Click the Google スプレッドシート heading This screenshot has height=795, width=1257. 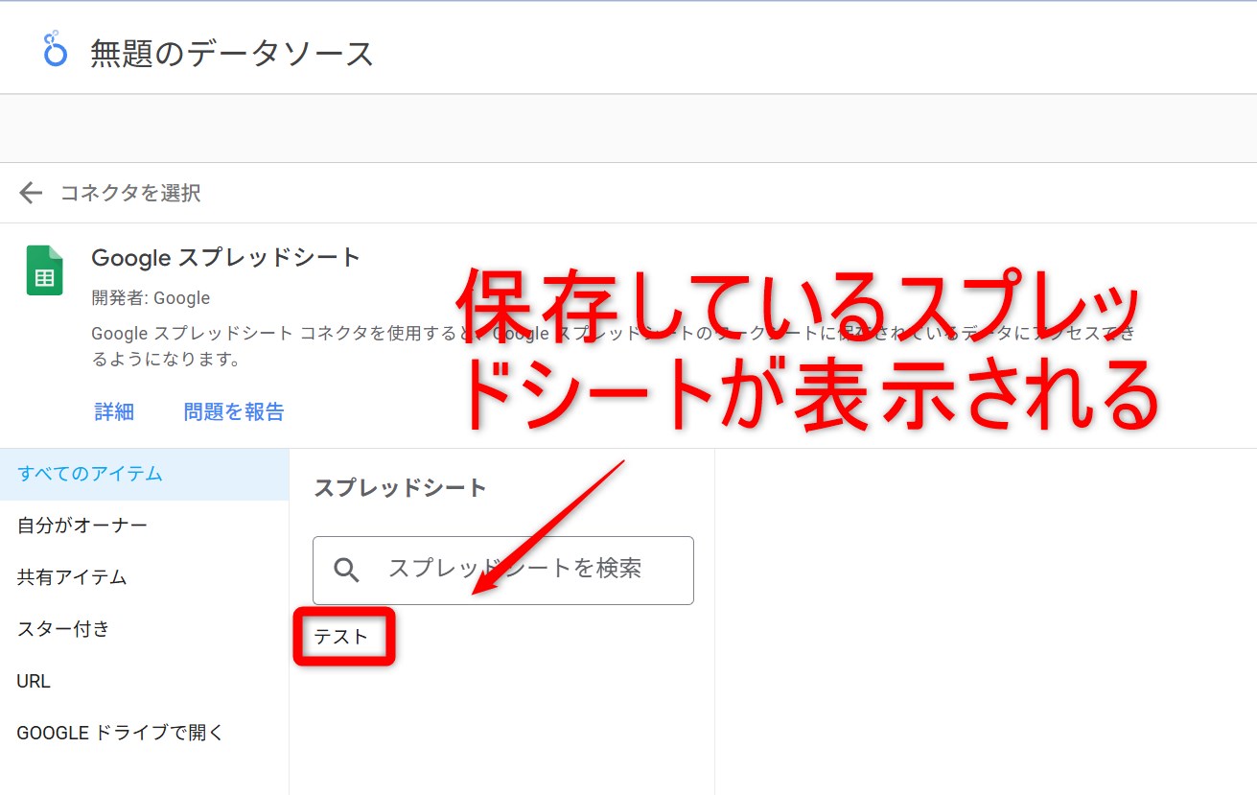225,257
